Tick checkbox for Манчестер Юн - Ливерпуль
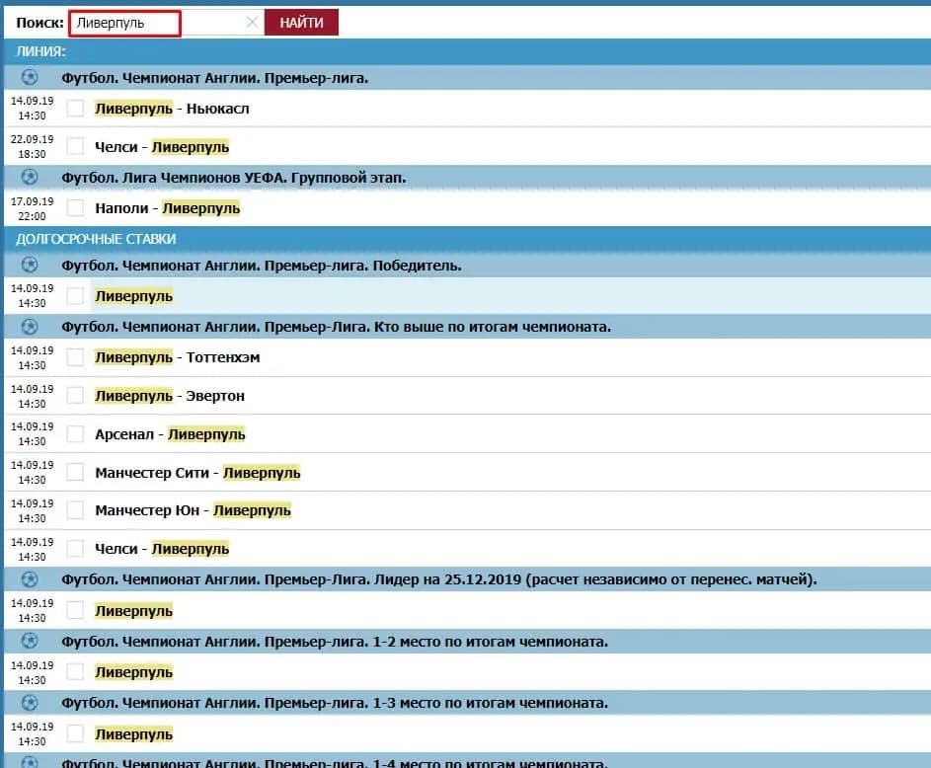 75,510
